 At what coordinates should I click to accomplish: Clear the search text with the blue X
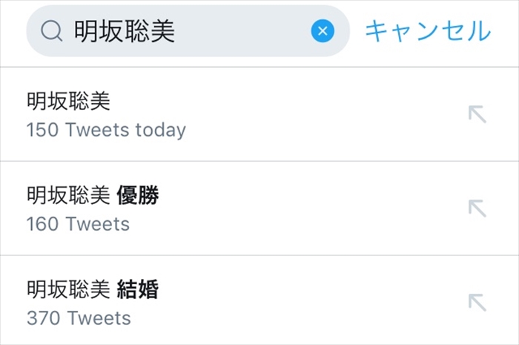point(323,31)
